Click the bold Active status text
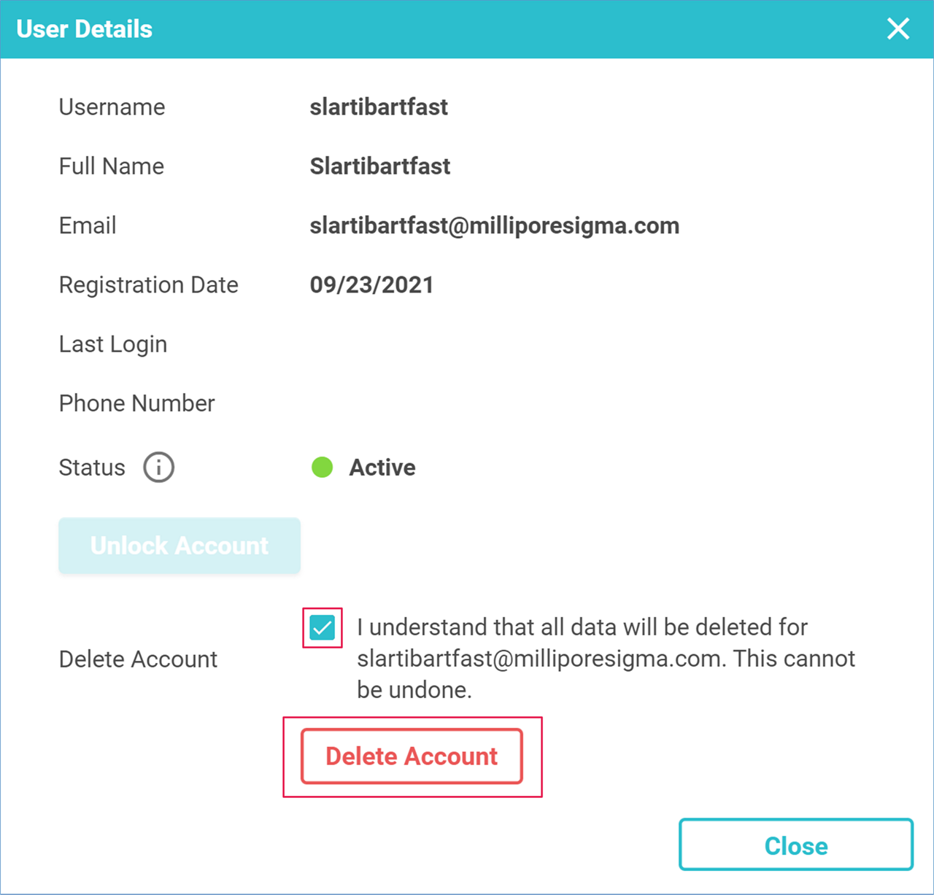The height and width of the screenshot is (895, 934). [382, 468]
